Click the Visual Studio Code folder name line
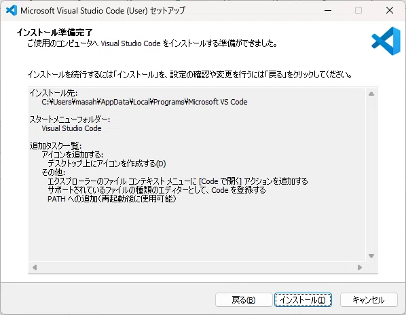 tap(71, 128)
